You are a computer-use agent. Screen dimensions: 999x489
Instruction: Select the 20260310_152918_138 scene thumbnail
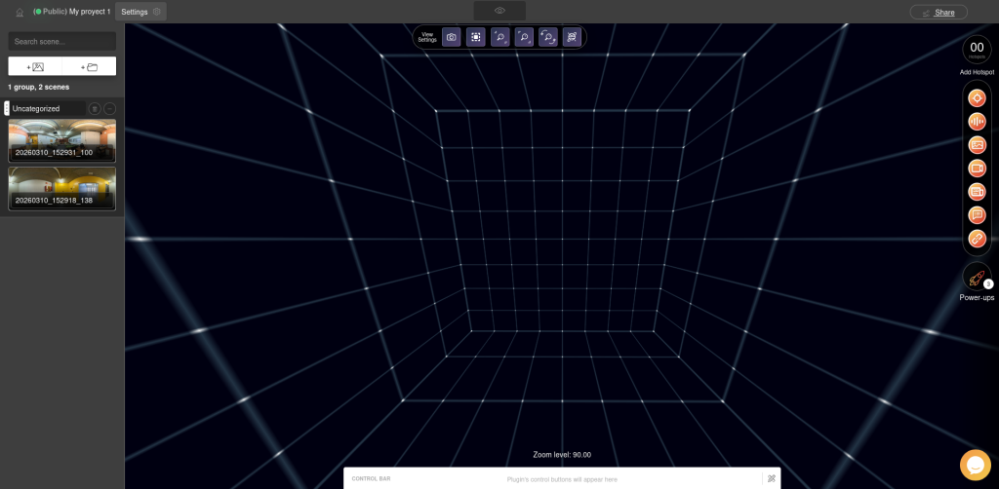pyautogui.click(x=61, y=188)
